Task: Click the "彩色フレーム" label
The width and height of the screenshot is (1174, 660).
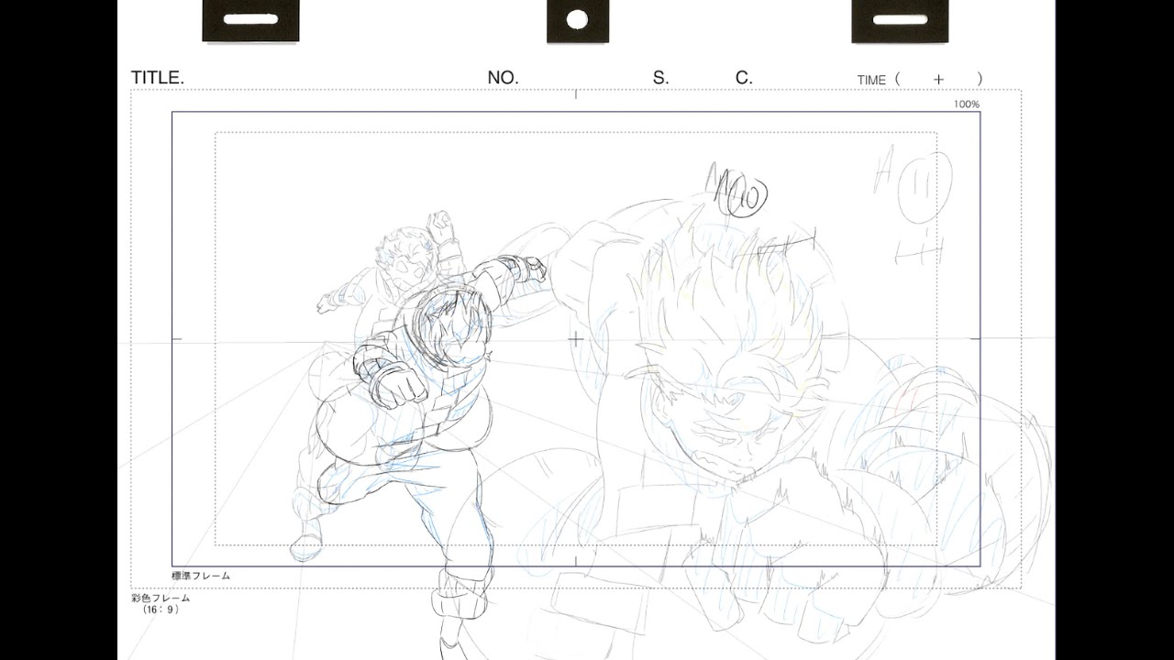Action: pos(161,598)
